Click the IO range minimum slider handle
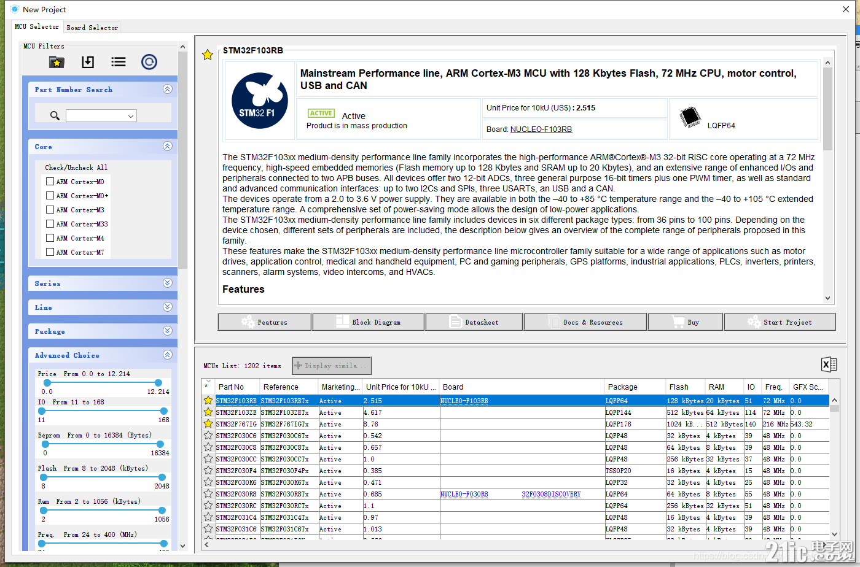This screenshot has height=567, width=860. tap(42, 411)
